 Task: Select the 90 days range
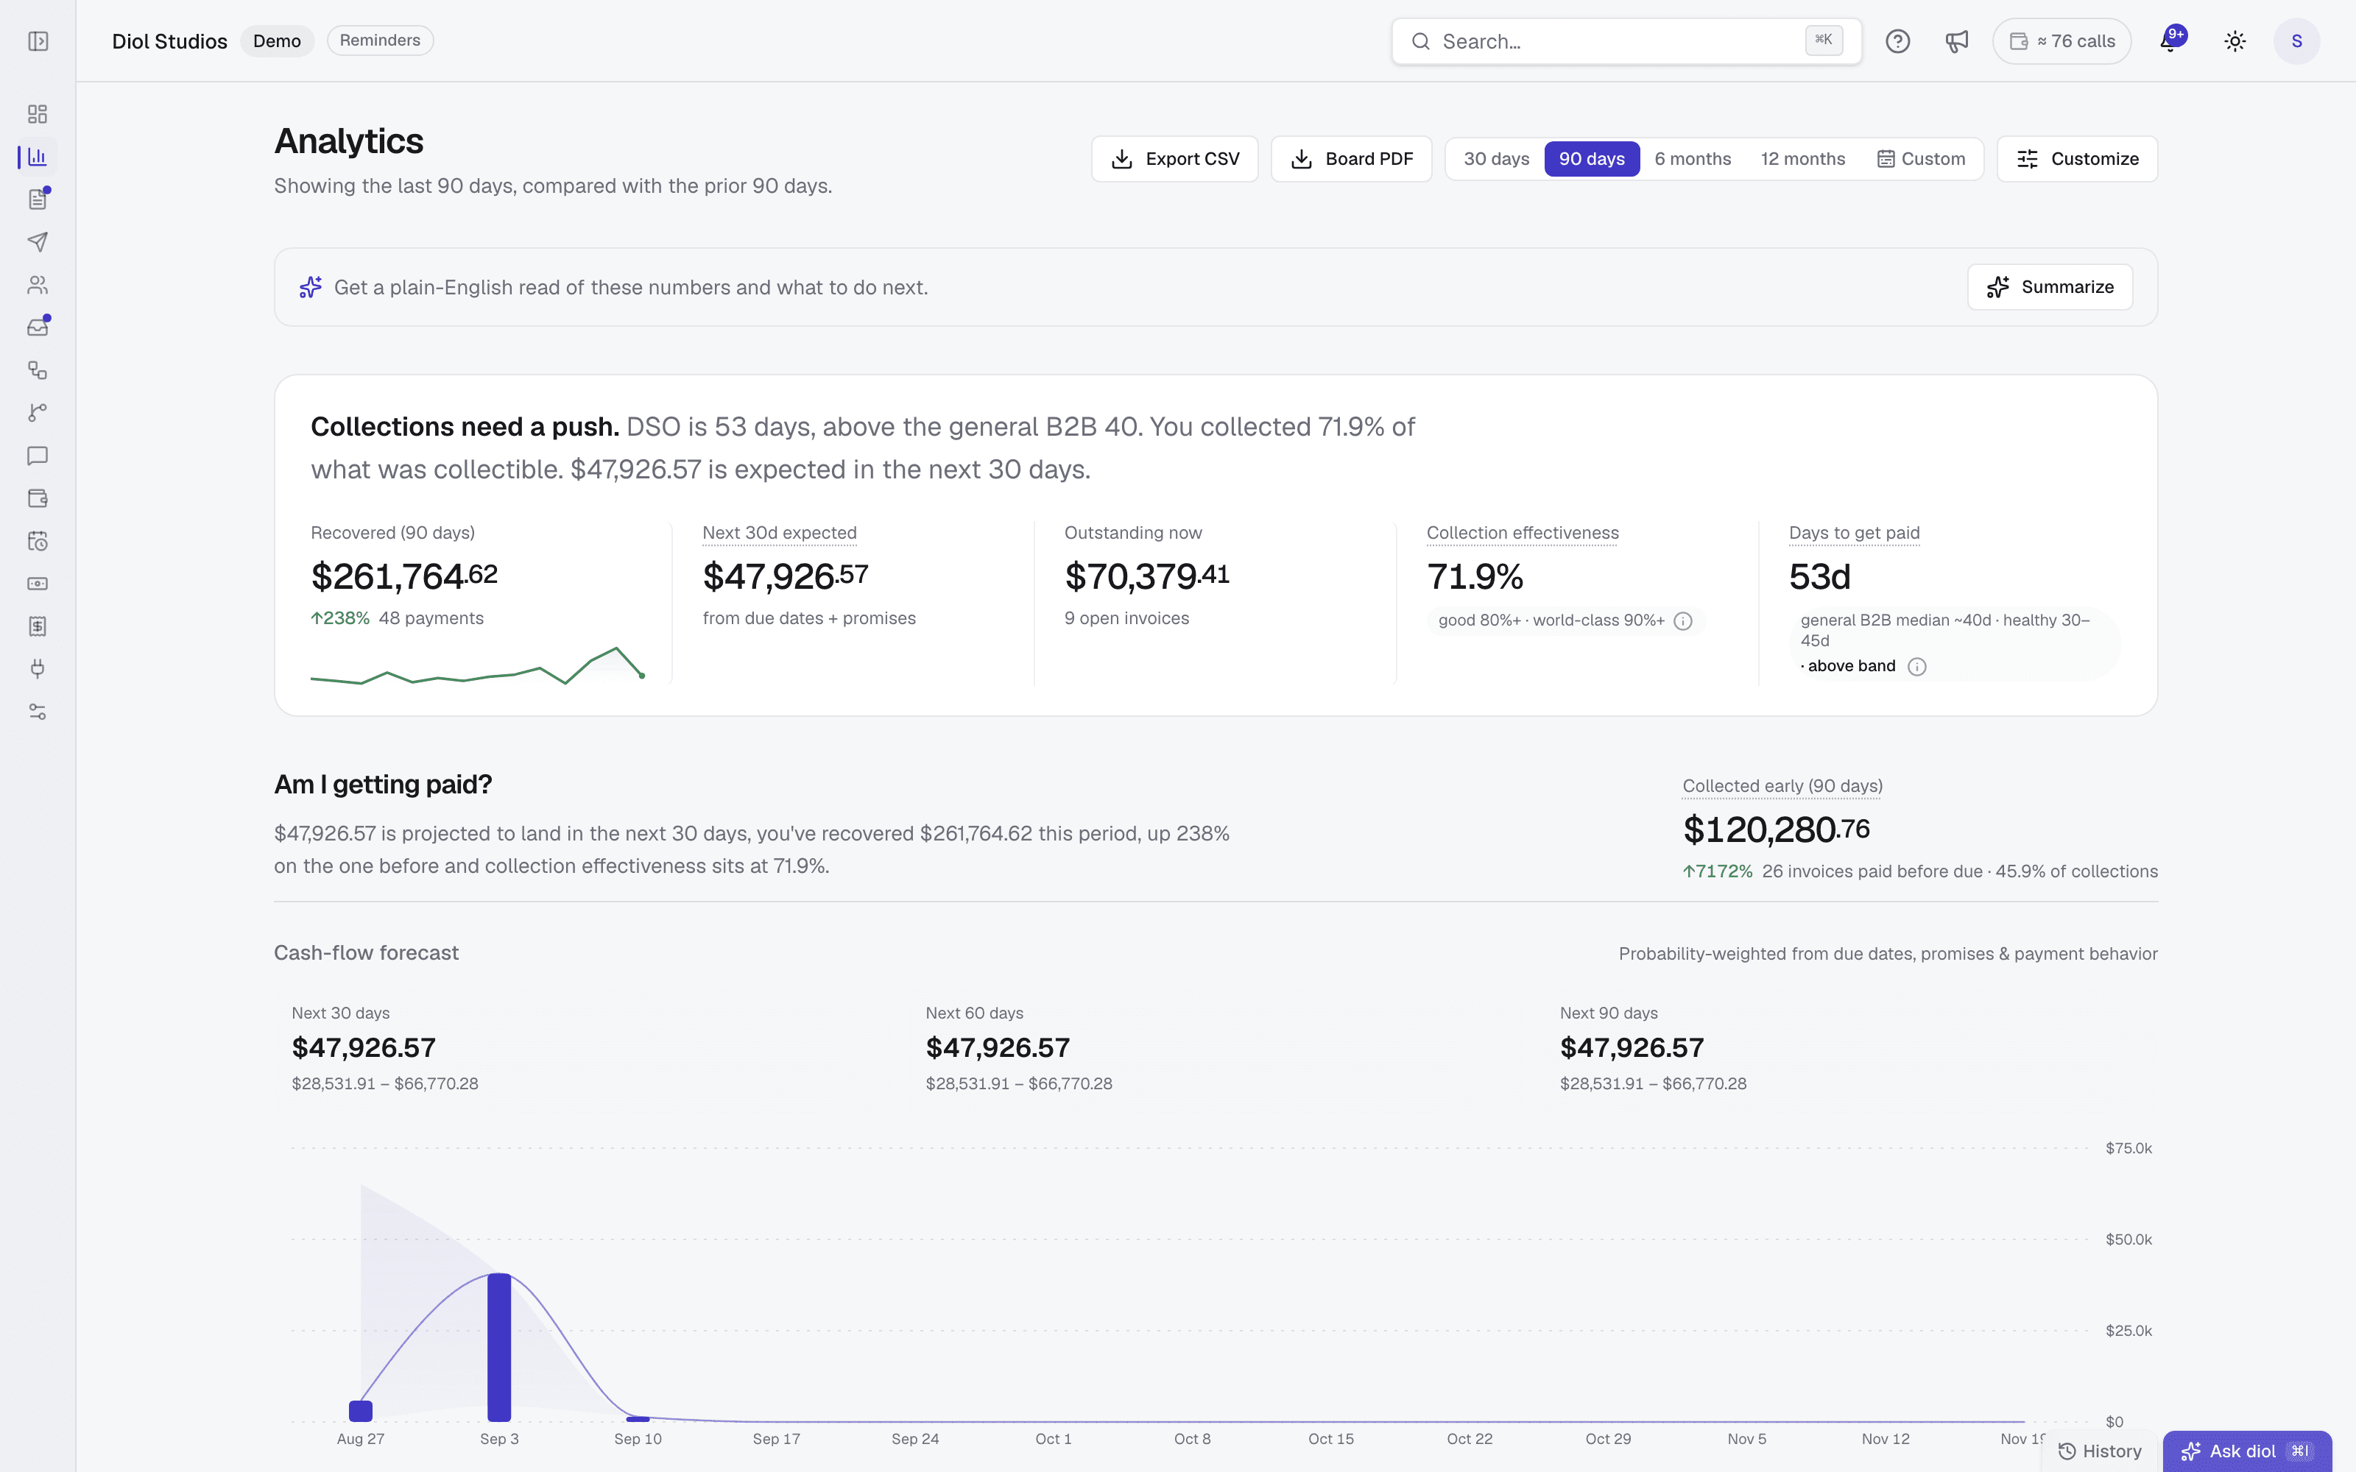pos(1592,159)
